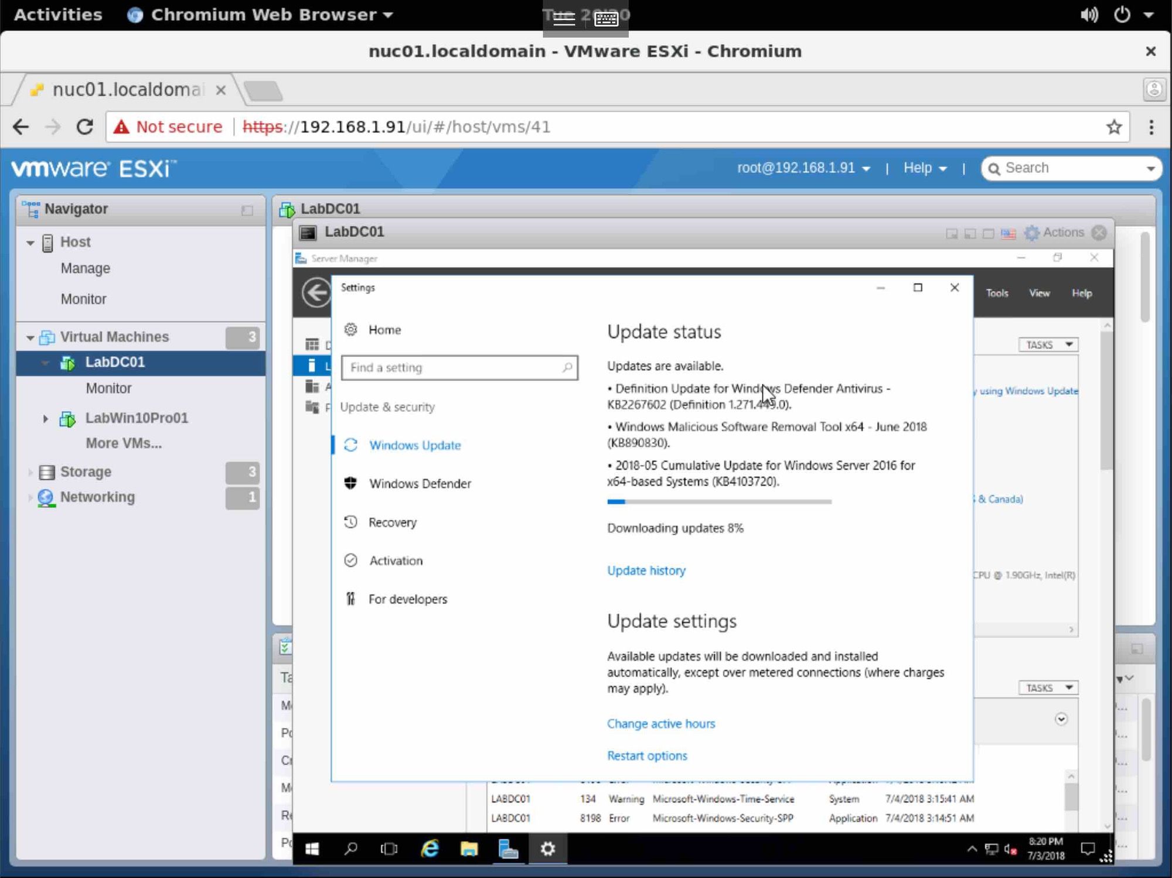Open More VMs... in Navigator

coord(124,443)
